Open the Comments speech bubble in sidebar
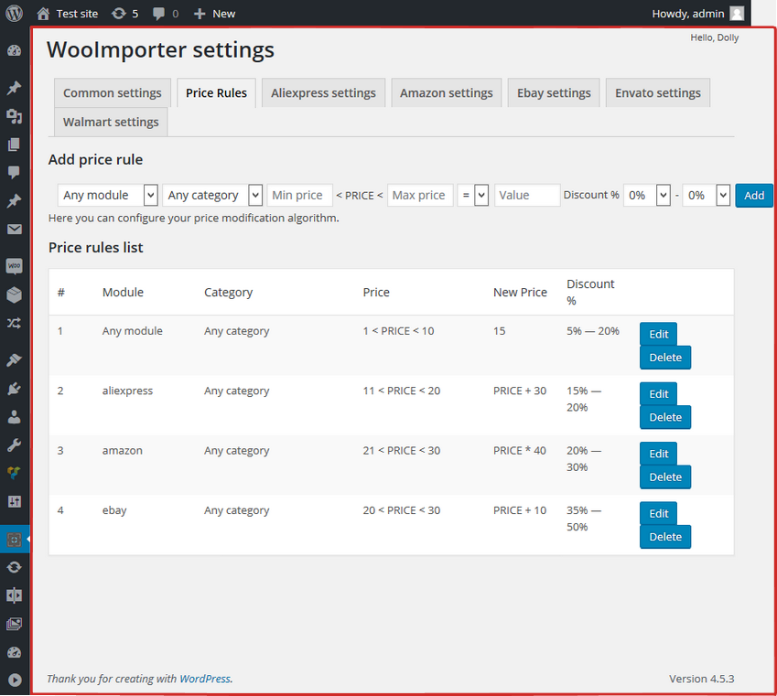This screenshot has height=696, width=777. pyautogui.click(x=15, y=172)
